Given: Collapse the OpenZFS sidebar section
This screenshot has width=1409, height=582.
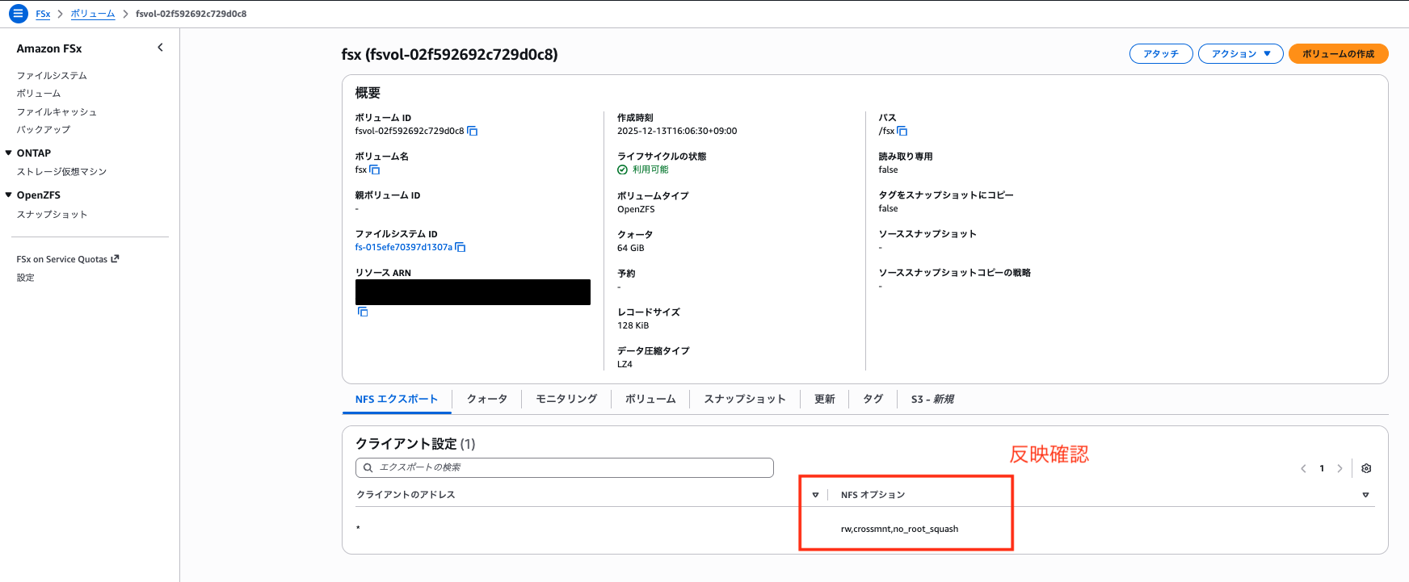Looking at the screenshot, I should 9,195.
